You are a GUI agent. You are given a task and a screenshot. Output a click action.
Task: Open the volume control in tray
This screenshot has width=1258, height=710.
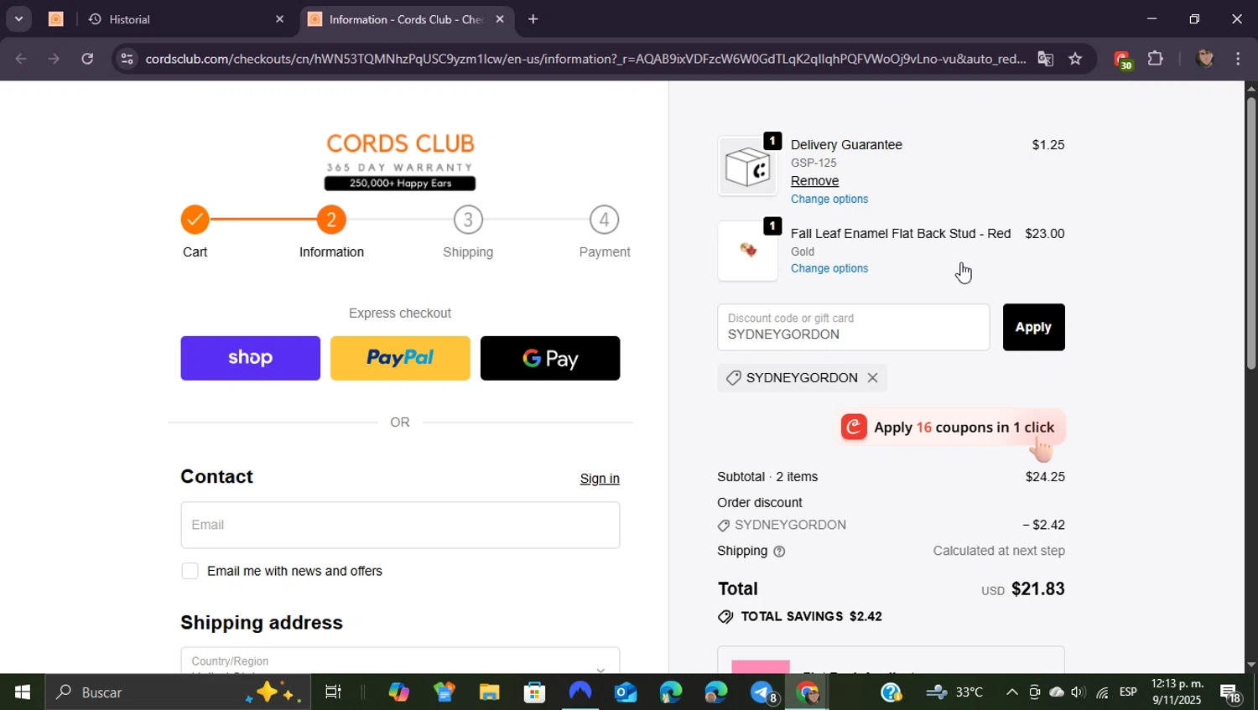(x=1079, y=692)
